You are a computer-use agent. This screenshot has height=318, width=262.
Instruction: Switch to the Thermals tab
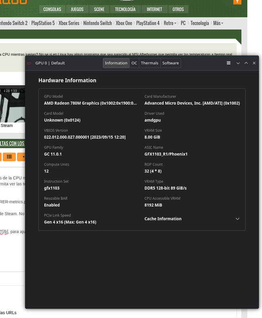(149, 63)
